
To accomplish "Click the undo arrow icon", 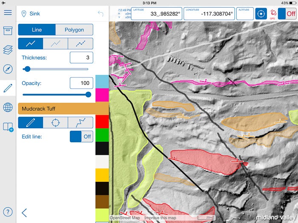I will click(x=100, y=14).
